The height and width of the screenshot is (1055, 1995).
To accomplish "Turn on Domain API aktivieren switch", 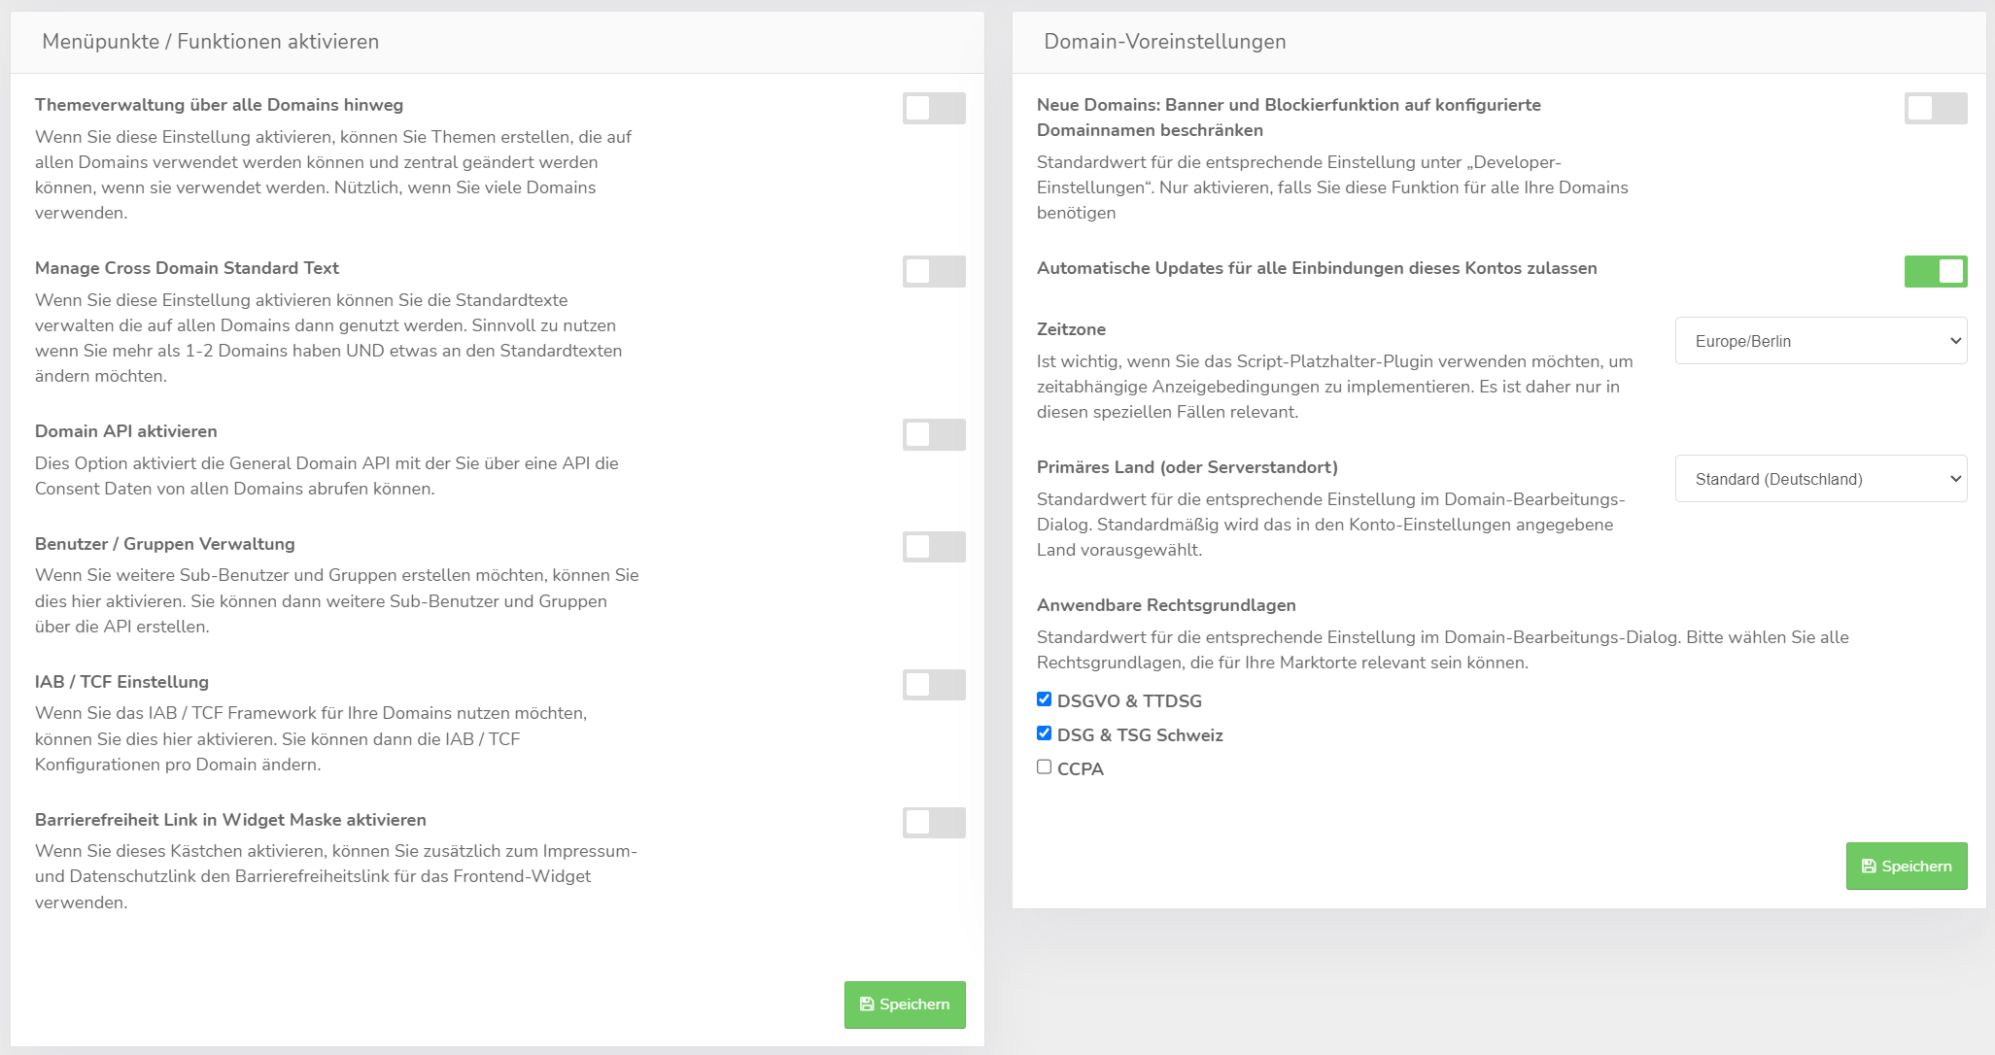I will click(933, 434).
